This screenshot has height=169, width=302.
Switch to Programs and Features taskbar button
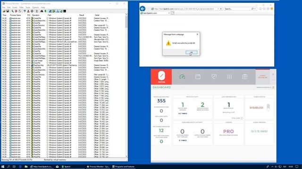(x=124, y=167)
